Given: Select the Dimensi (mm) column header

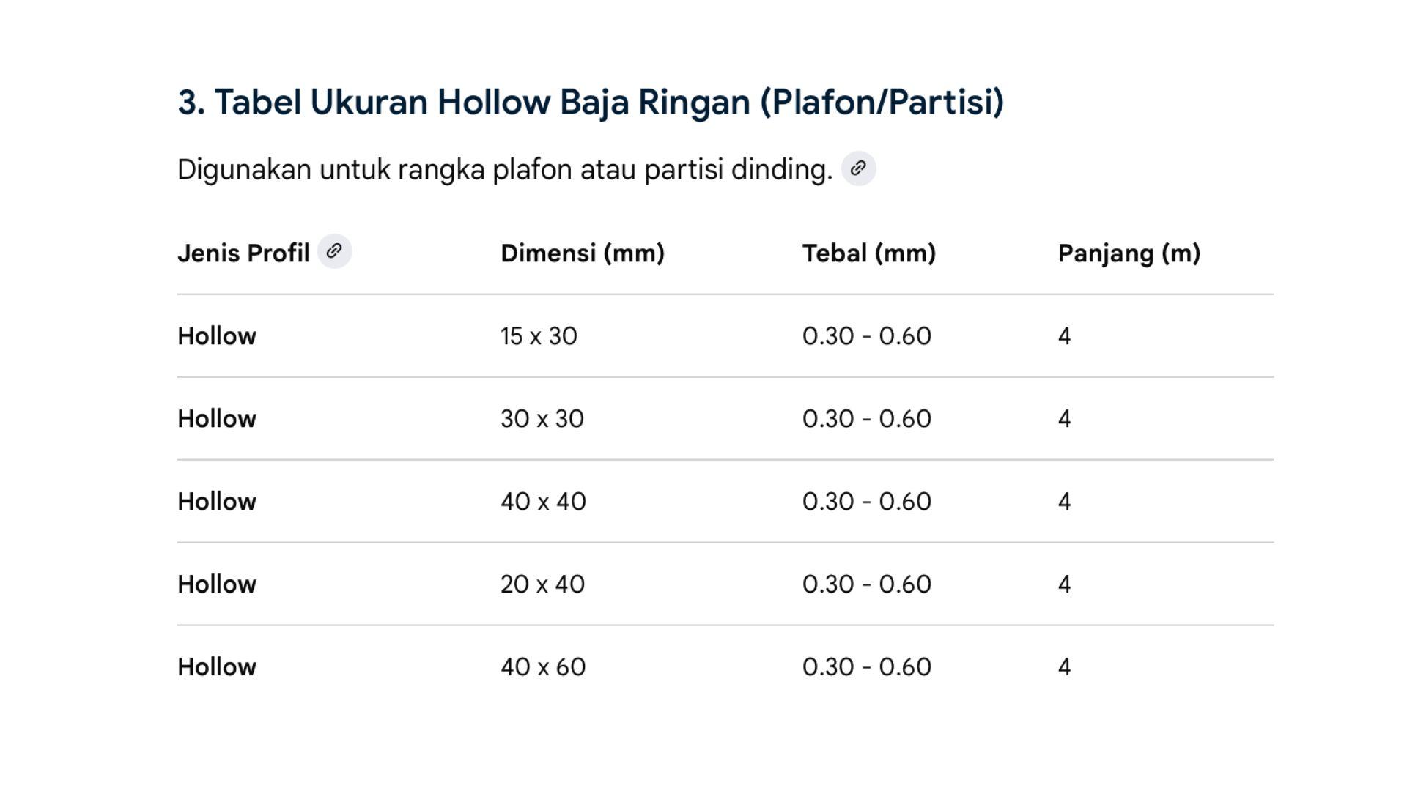Looking at the screenshot, I should (583, 253).
